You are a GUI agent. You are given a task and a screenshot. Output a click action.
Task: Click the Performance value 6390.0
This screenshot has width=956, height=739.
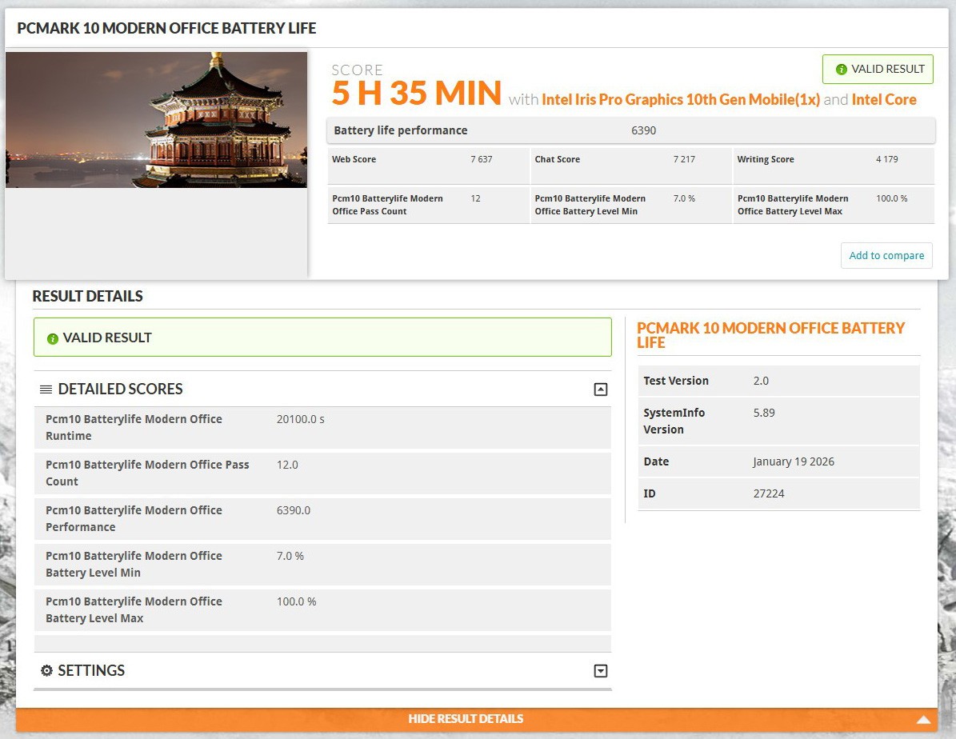[294, 510]
